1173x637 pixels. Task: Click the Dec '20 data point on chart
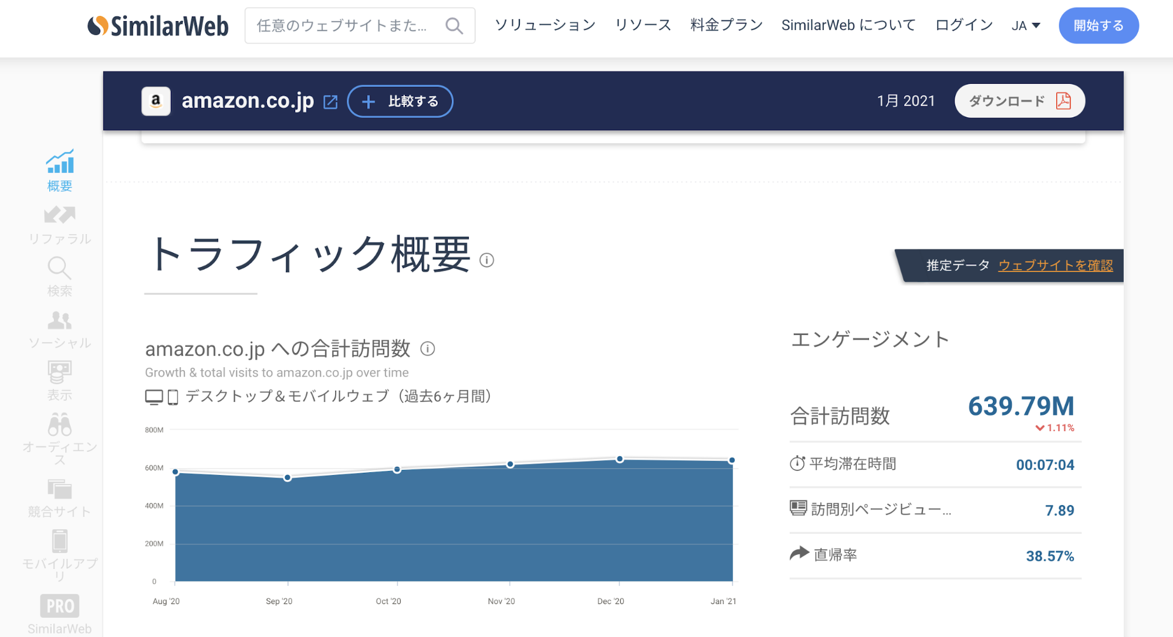tap(619, 459)
